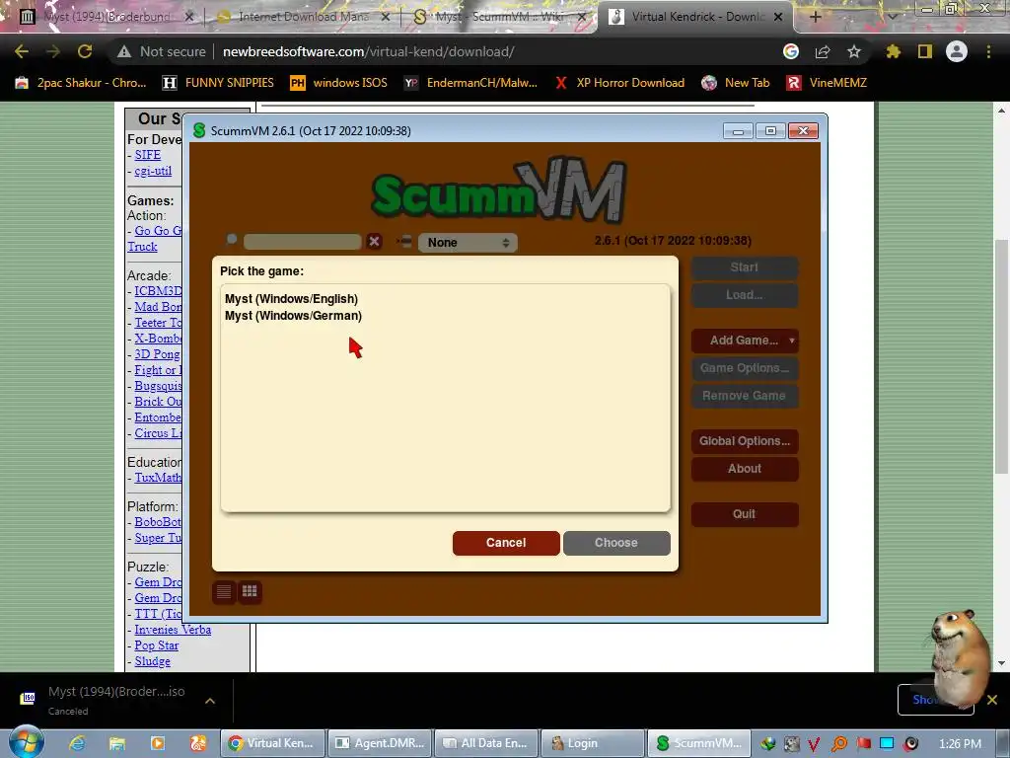Click the newbreedsoftware.com address bar
1010x758 pixels.
(369, 51)
